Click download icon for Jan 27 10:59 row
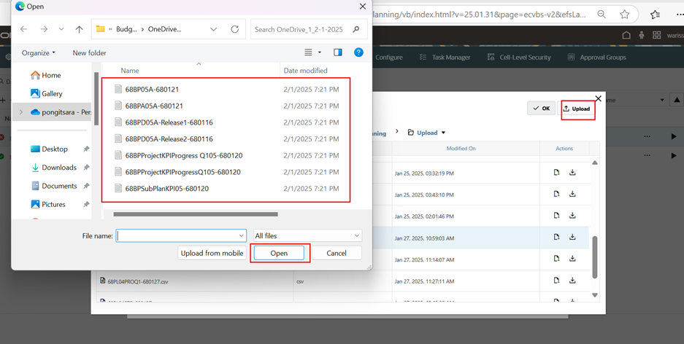This screenshot has width=684, height=344. click(x=572, y=237)
